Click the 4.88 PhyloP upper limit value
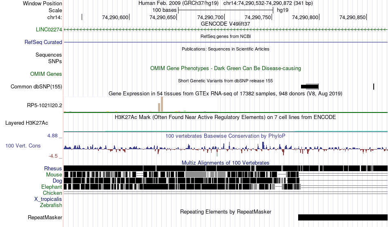Screen dimensions: 388x227 pos(52,136)
